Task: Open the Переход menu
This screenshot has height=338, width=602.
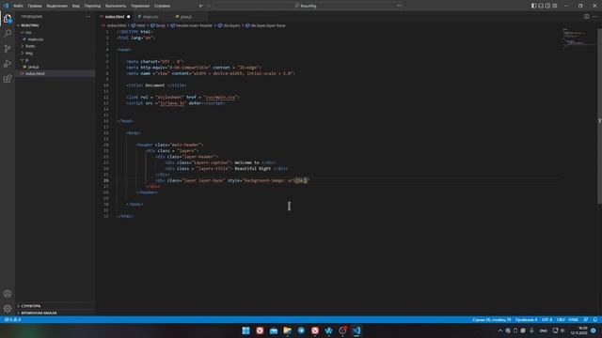Action: point(92,6)
